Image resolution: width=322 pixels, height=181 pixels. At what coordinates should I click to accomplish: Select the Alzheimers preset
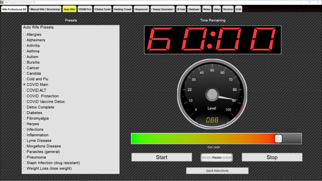click(x=34, y=40)
